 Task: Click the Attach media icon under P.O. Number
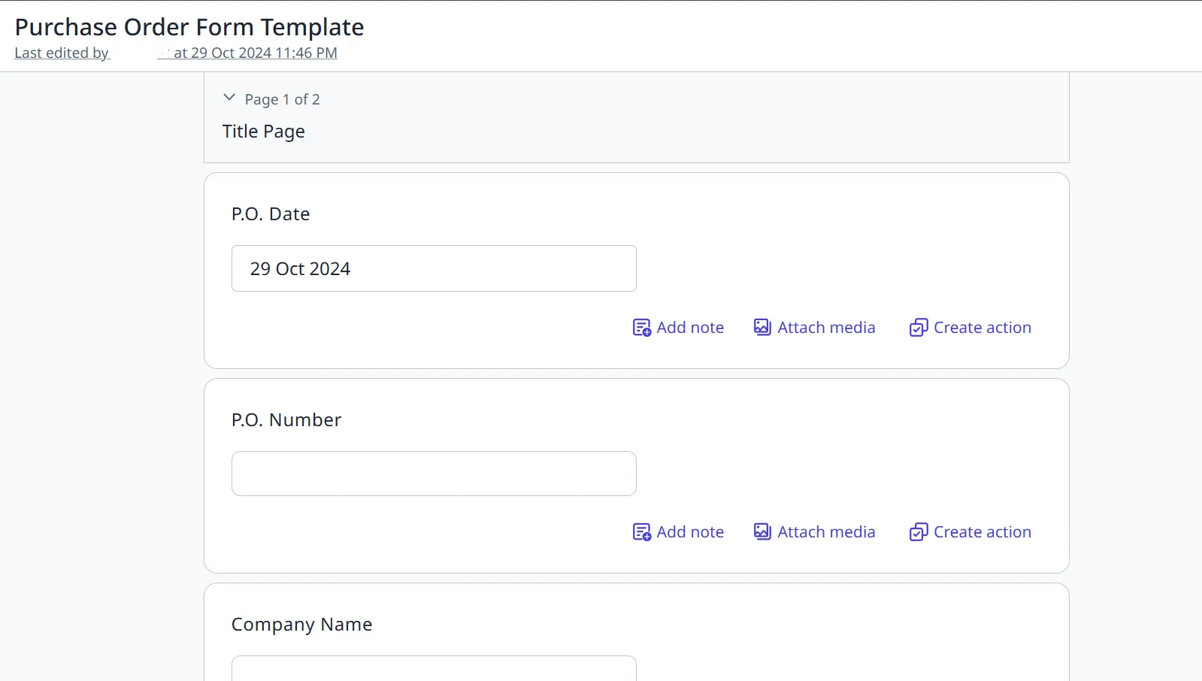tap(762, 531)
